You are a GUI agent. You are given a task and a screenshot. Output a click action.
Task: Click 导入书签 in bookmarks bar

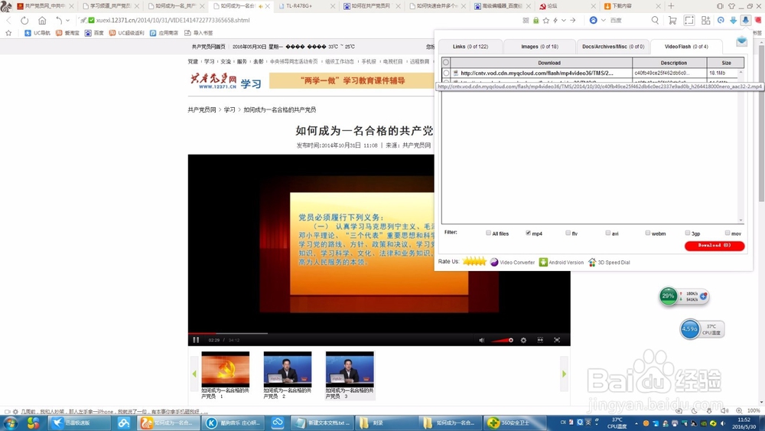[199, 33]
